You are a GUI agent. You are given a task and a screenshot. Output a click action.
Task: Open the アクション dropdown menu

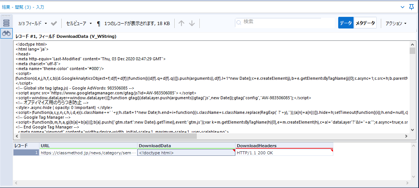pos(396,24)
